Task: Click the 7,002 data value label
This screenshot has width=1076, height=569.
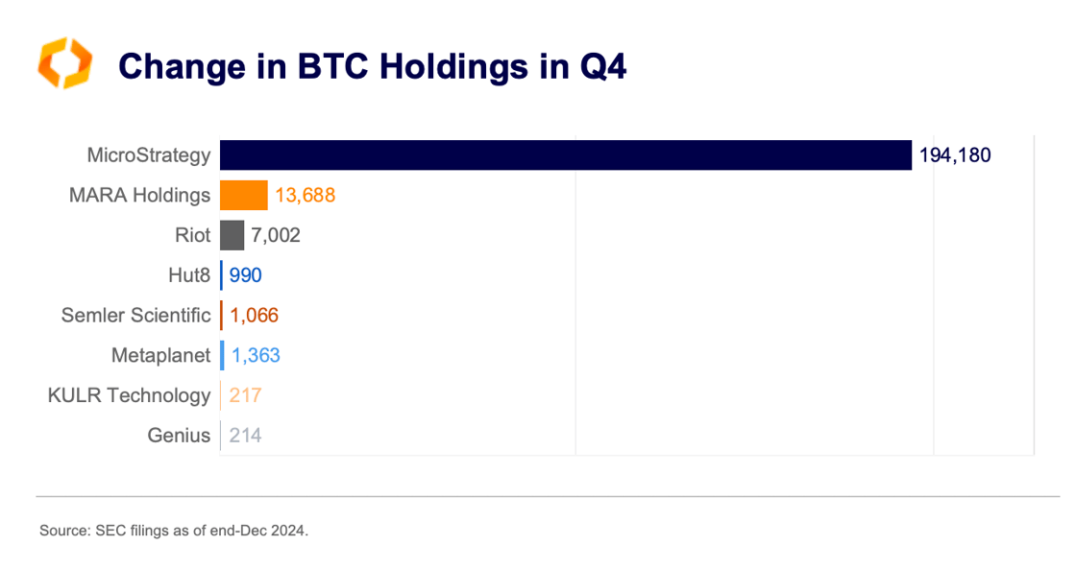Action: tap(276, 235)
